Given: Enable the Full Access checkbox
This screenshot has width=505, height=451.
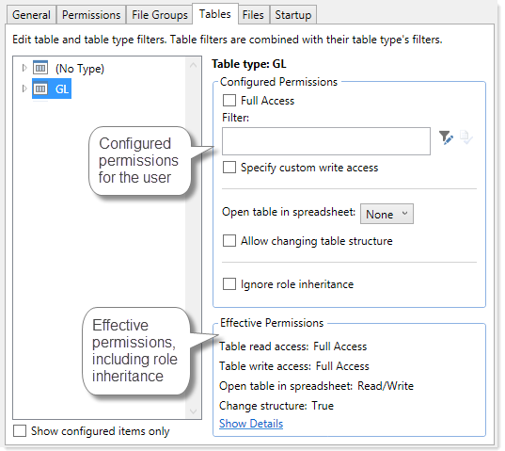Looking at the screenshot, I should (229, 100).
